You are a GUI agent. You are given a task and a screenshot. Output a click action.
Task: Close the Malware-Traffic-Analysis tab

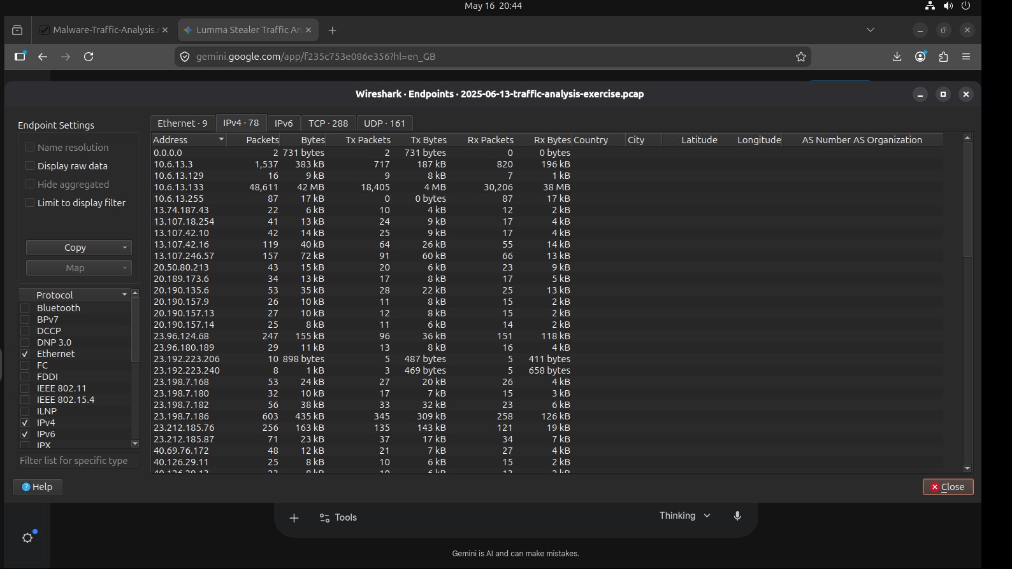[x=165, y=30]
